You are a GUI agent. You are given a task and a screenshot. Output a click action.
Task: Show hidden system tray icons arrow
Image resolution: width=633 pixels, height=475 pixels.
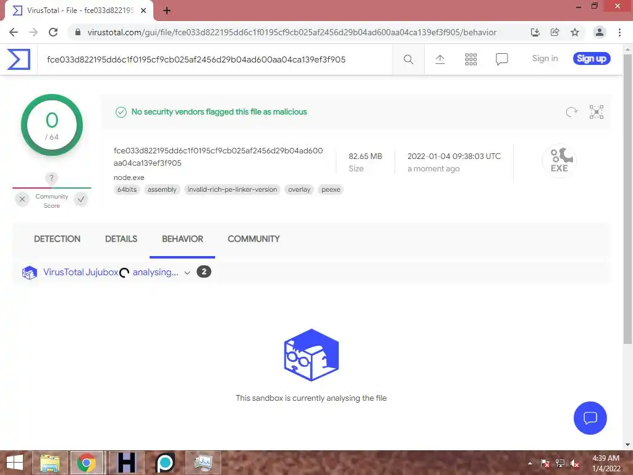[x=530, y=463]
